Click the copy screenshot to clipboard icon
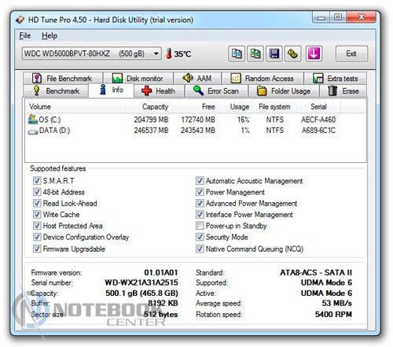This screenshot has height=347, width=393. pyautogui.click(x=255, y=54)
